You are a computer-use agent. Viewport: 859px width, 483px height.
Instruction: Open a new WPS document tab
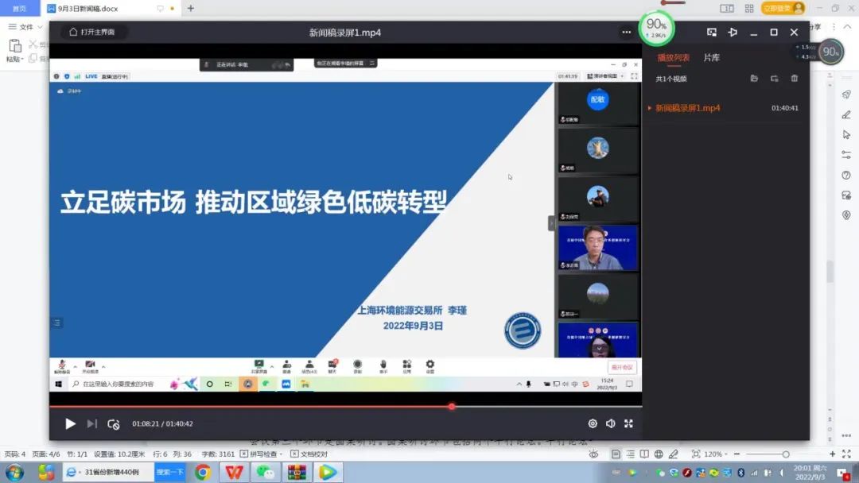point(190,9)
